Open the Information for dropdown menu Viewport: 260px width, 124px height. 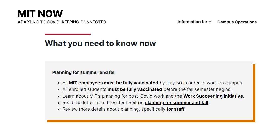(194, 22)
